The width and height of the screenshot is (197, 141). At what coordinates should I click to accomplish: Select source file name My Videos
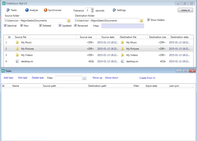coord(27,55)
